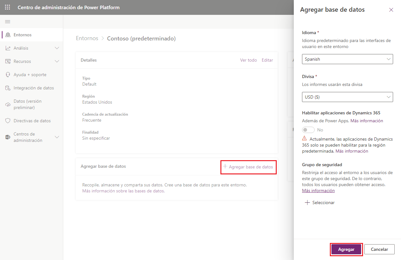Open the Idioma dropdown showing Spanish

(x=348, y=59)
